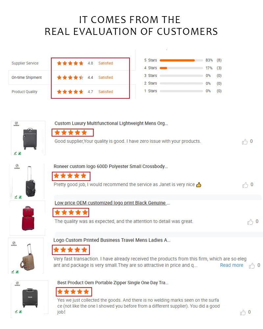Select the Supplier Service rating row
The width and height of the screenshot is (263, 329).
(25, 63)
